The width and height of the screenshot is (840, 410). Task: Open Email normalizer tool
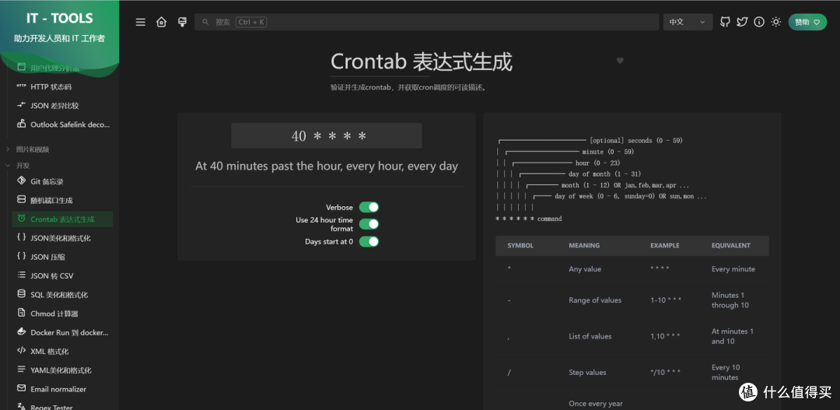click(62, 389)
